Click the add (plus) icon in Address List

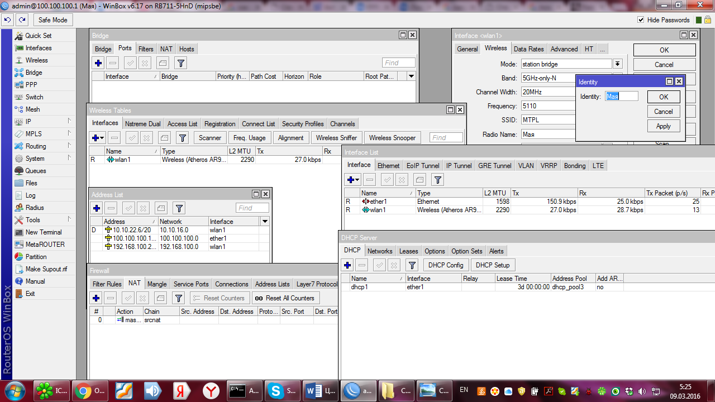97,208
